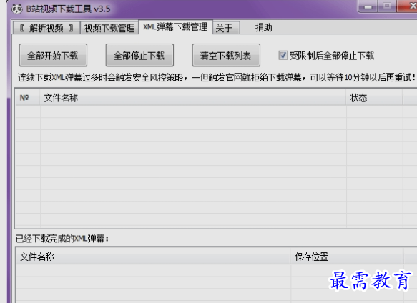Image resolution: width=417 pixels, height=303 pixels.
Task: Click 文件名称 header in download queue list
Action: (x=193, y=98)
